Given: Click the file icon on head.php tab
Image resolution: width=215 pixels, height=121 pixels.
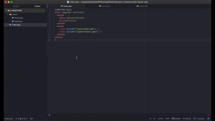Looking at the screenshot, I should [x=100, y=6].
